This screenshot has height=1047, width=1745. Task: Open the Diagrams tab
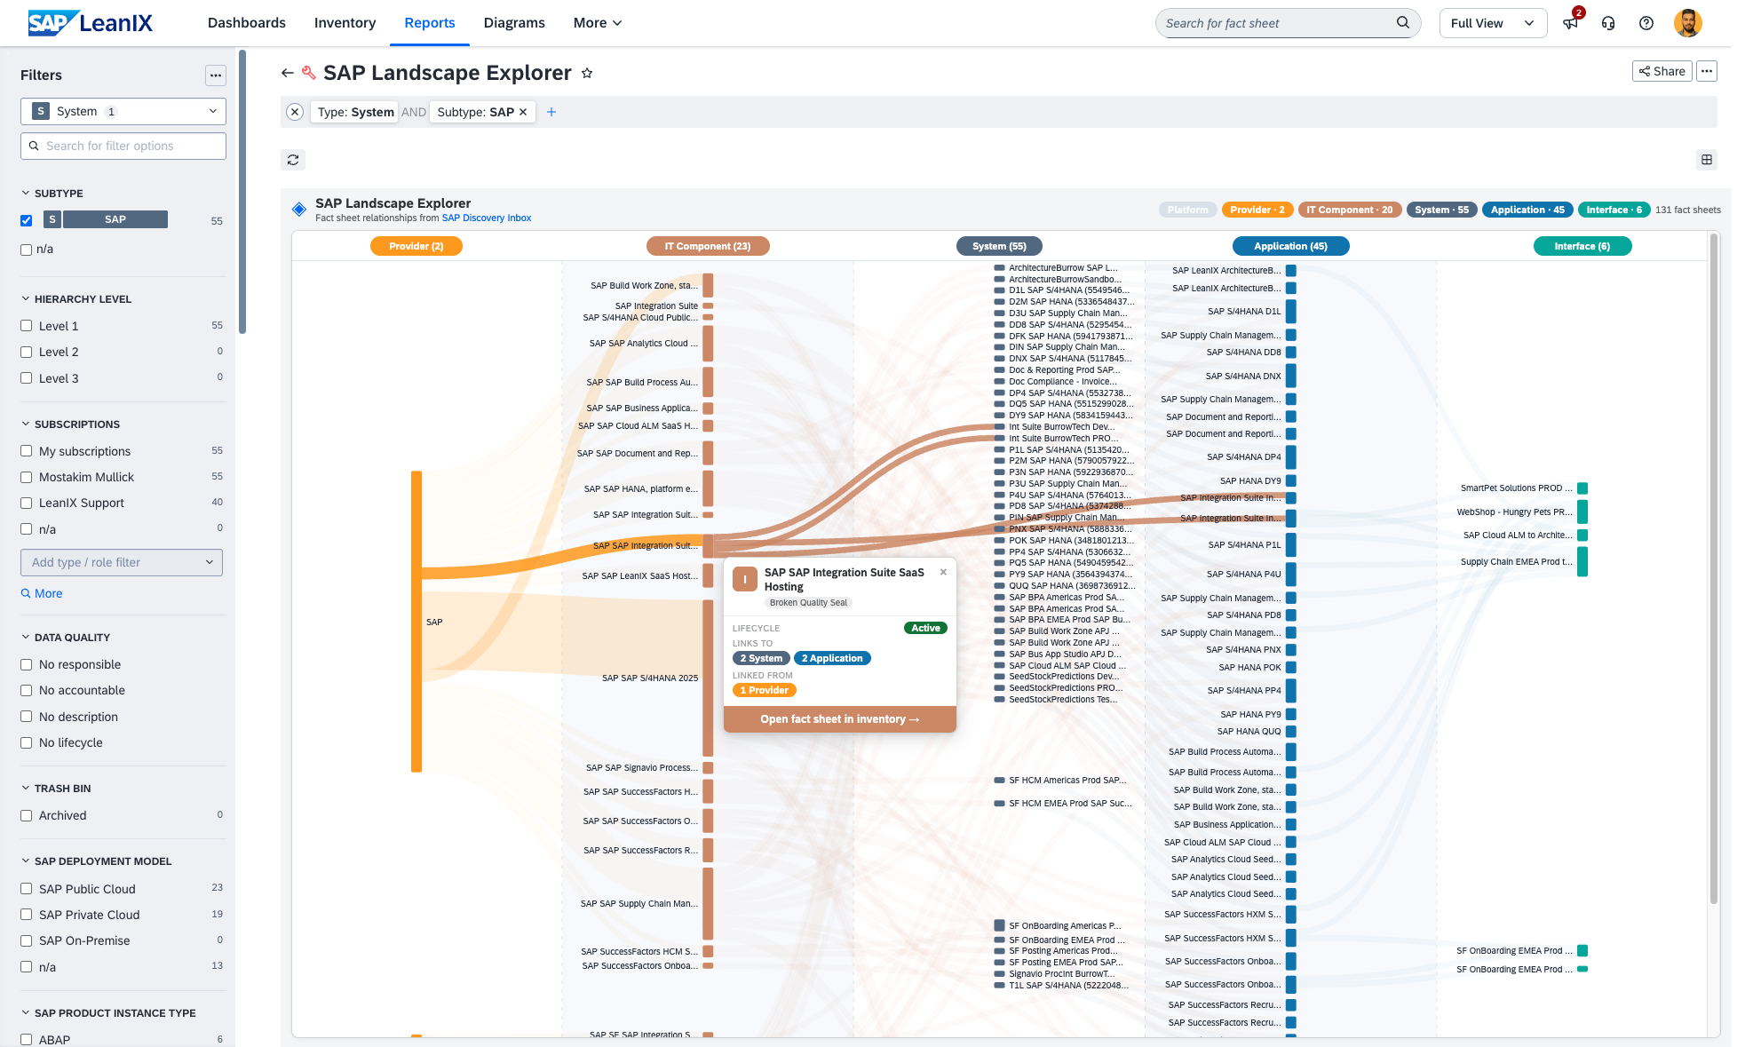(514, 23)
